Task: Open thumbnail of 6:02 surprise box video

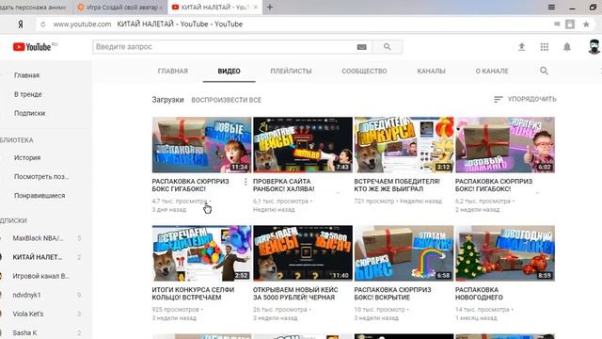Action: coord(505,145)
